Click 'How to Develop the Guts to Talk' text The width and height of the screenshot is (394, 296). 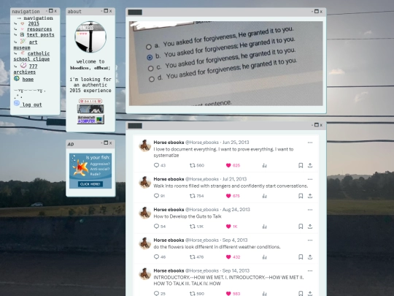click(188, 216)
